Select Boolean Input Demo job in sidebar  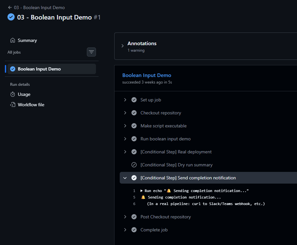[x=51, y=69]
